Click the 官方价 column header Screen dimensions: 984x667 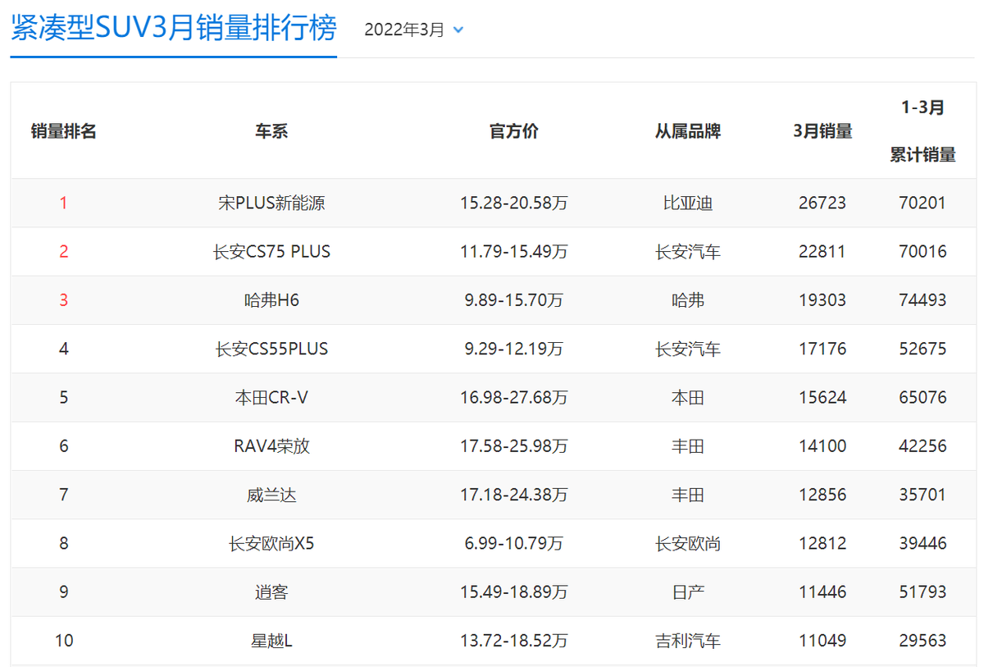tap(514, 131)
